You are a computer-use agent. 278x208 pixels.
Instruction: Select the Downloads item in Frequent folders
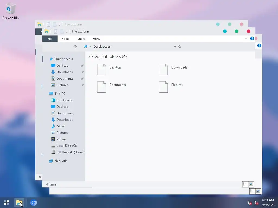click(173, 70)
